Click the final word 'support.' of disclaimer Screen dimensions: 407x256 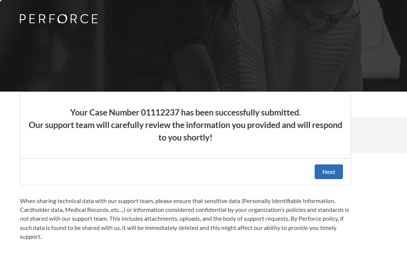tap(31, 237)
